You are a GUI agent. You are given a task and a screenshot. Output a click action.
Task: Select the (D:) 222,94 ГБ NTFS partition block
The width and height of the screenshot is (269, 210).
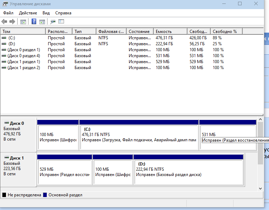click(188, 170)
